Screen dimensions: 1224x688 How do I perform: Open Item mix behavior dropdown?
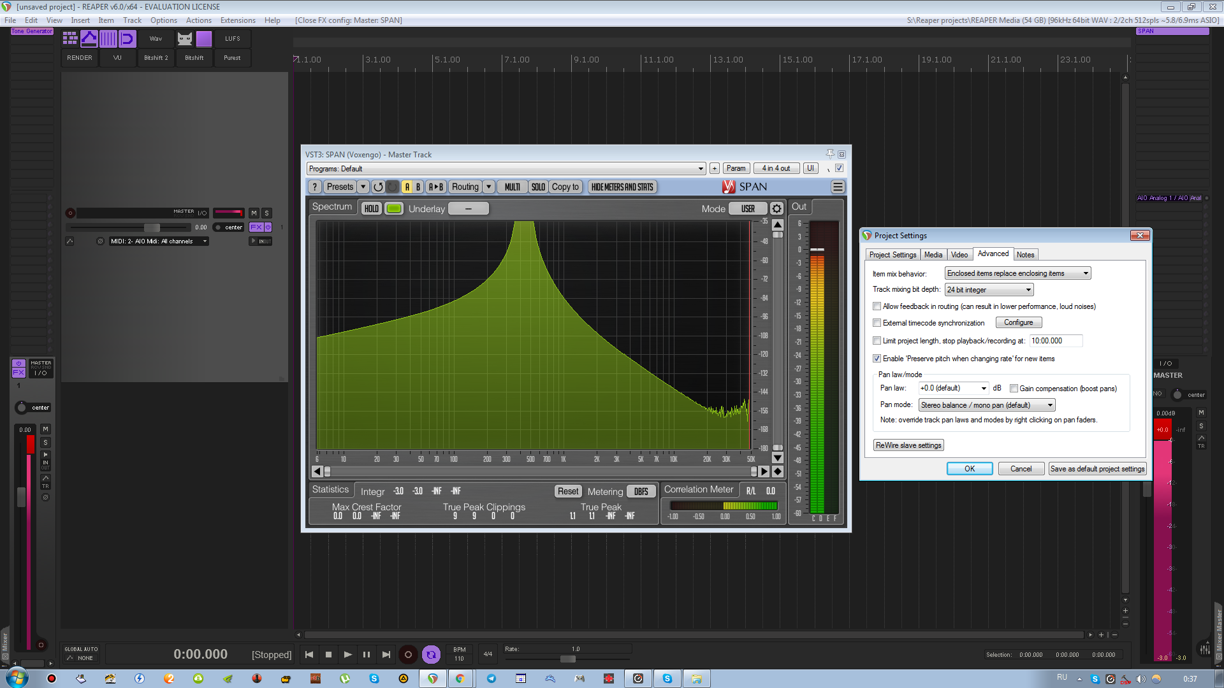pyautogui.click(x=1017, y=273)
